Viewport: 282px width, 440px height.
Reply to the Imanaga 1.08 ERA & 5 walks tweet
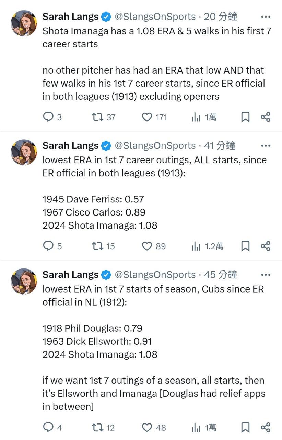[x=48, y=117]
